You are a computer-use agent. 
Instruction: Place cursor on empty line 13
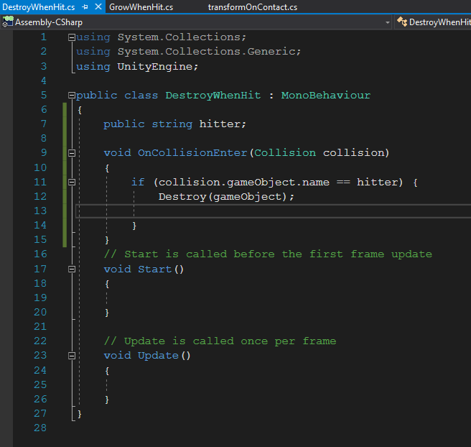tap(273, 211)
